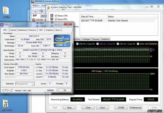Screen dimensions: 164x113
Task: Click the Save button
Action: pos(102,108)
